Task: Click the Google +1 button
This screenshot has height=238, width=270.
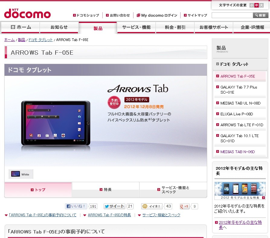Action: tap(184, 206)
